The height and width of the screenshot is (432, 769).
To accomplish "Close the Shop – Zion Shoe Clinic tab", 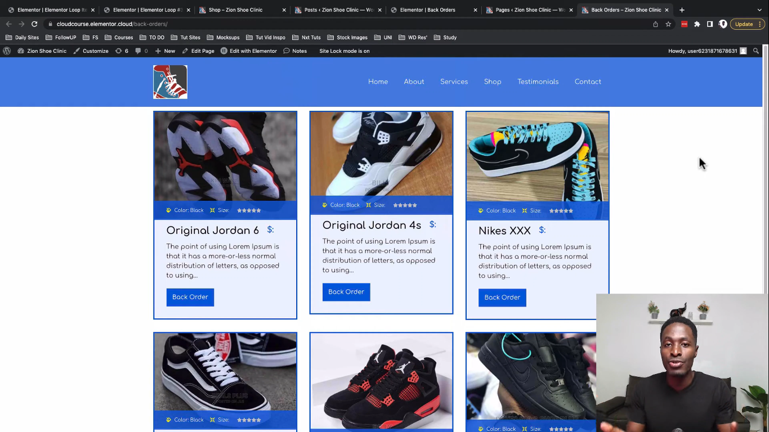I will (284, 10).
